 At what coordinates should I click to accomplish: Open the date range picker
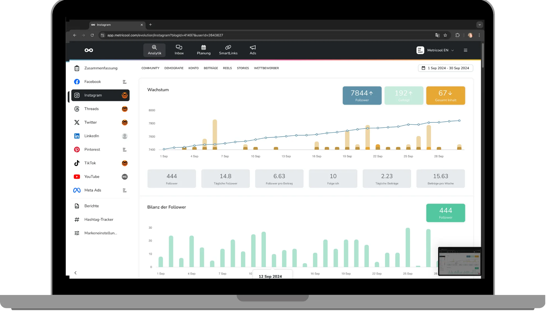(x=445, y=68)
